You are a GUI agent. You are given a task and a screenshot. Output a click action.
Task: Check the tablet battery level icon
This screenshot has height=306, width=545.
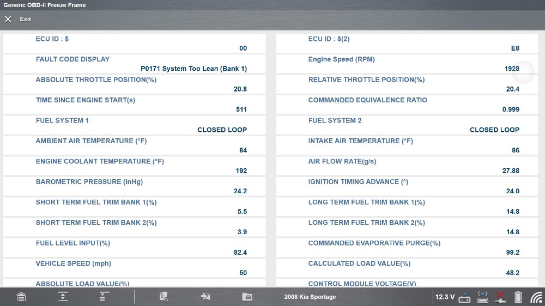coord(518,297)
